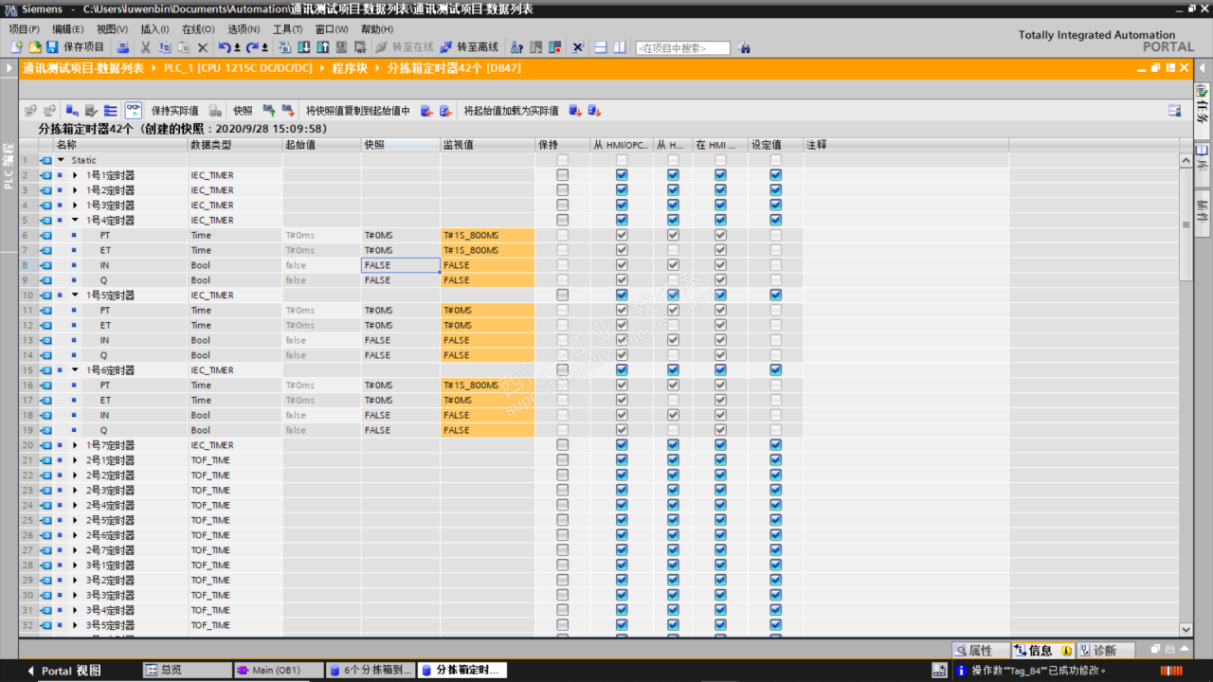Click the binoculars search project icon
The height and width of the screenshot is (682, 1213).
tap(744, 47)
